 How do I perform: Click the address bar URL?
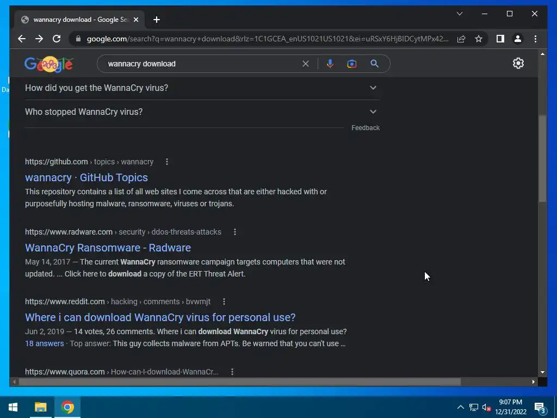[x=267, y=39]
